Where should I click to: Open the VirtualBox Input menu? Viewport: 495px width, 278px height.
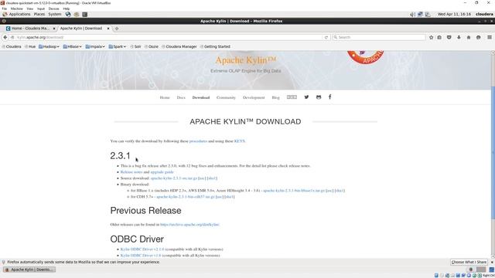pos(41,8)
